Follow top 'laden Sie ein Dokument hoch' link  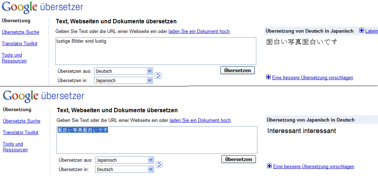click(x=199, y=32)
